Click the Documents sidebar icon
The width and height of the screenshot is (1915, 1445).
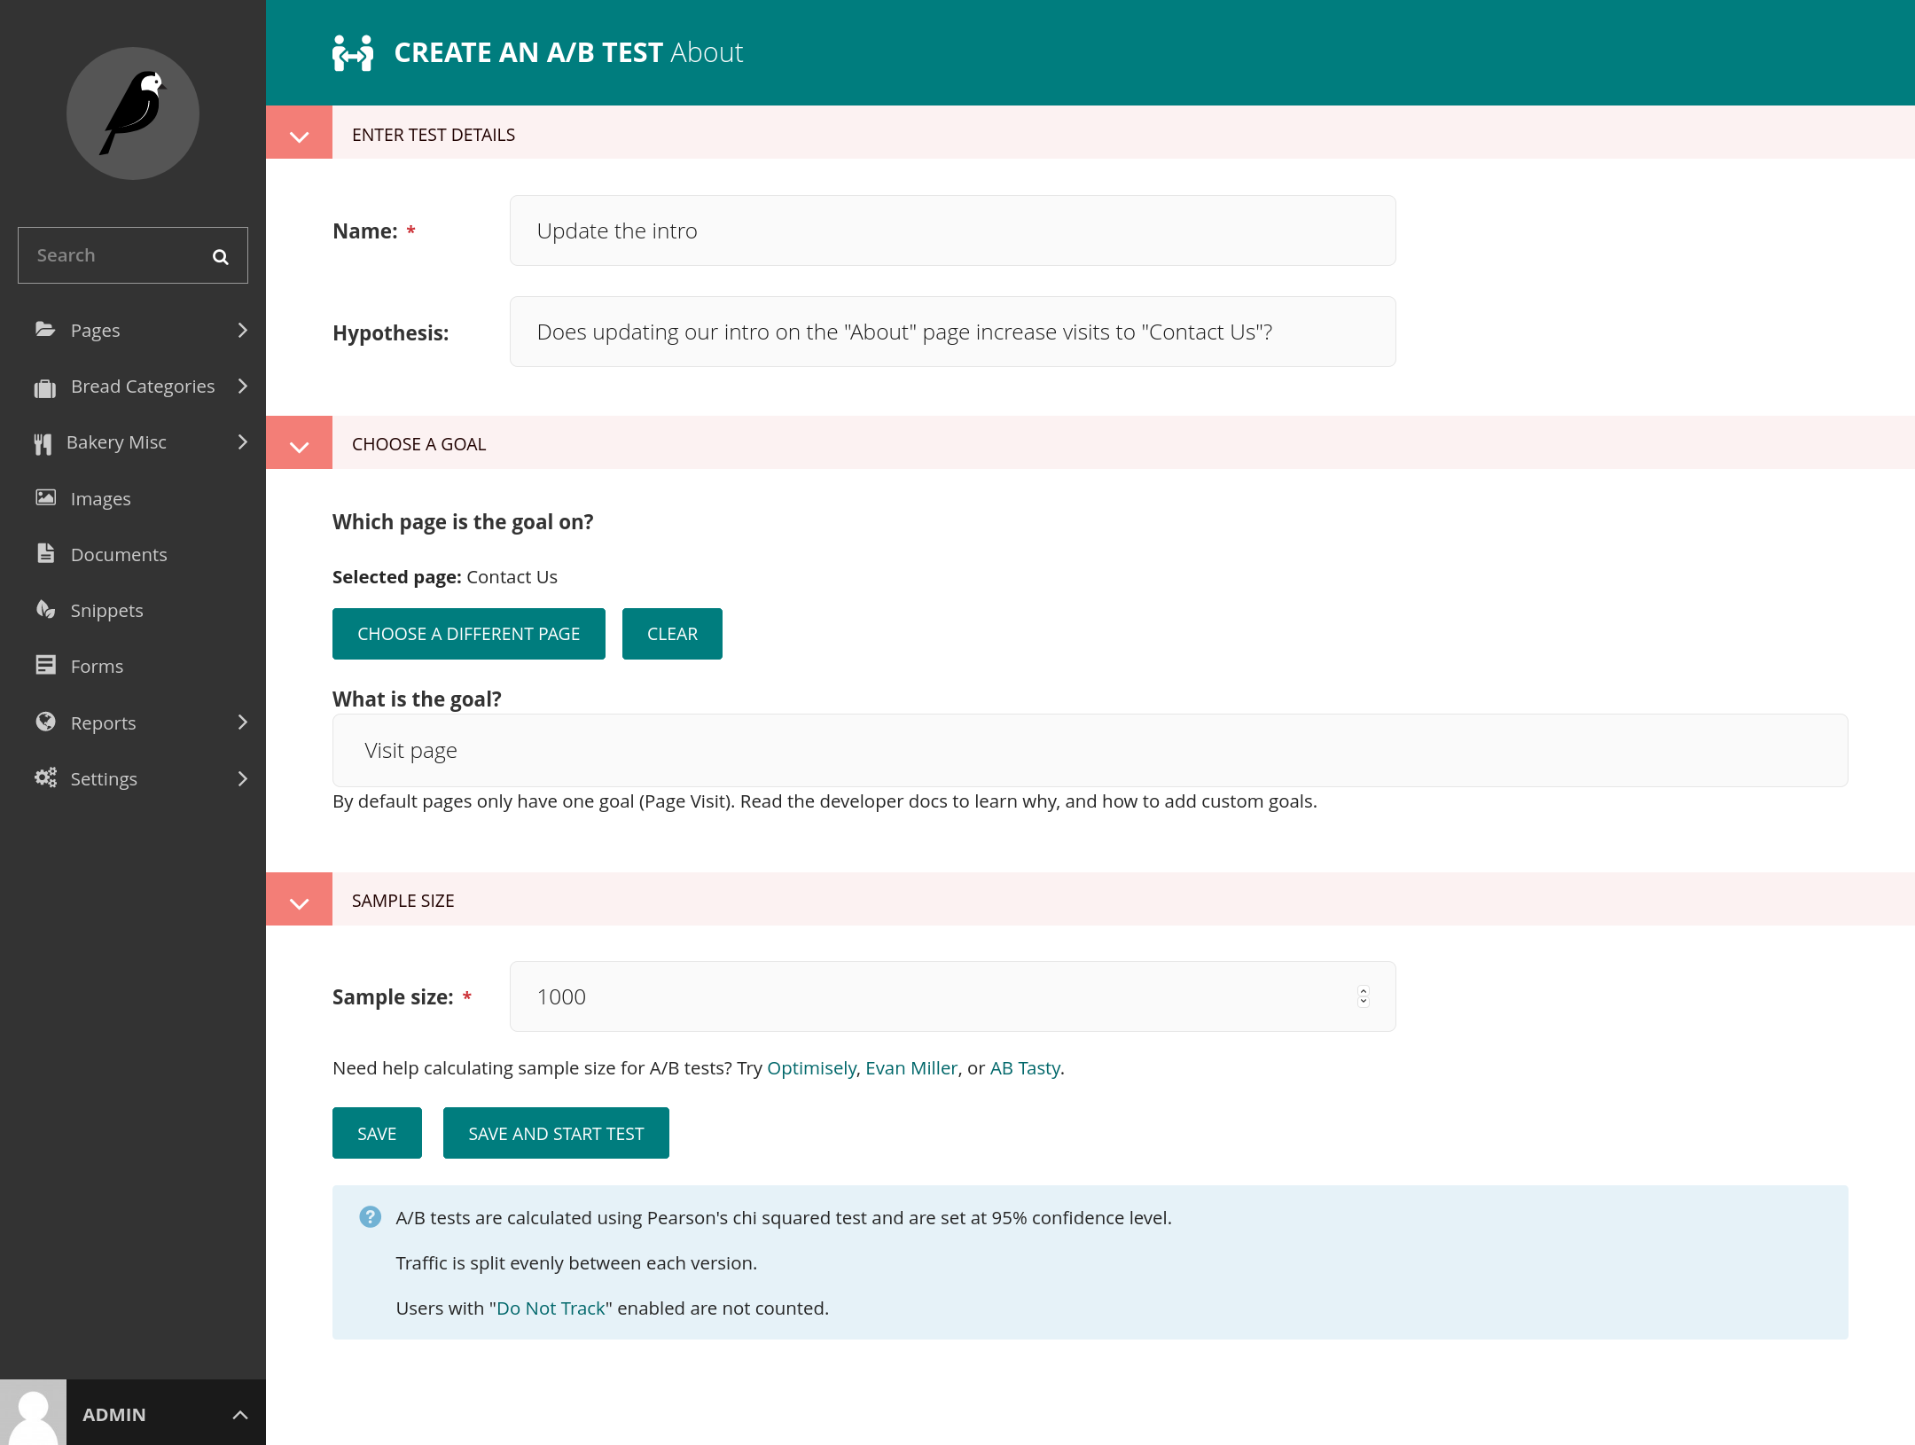(47, 554)
